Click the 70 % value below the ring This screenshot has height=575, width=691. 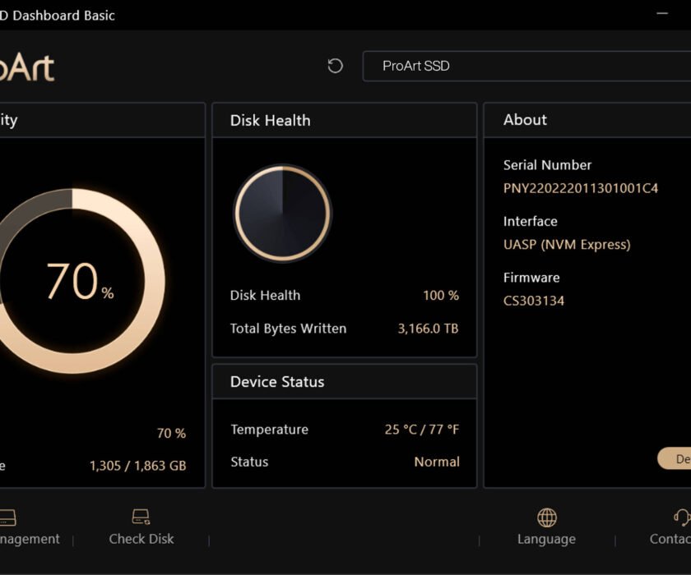(x=171, y=434)
